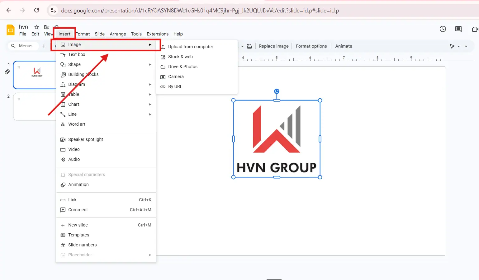Click the replace image icon in toolbar
Screen dimensions: 479x280
(249, 46)
